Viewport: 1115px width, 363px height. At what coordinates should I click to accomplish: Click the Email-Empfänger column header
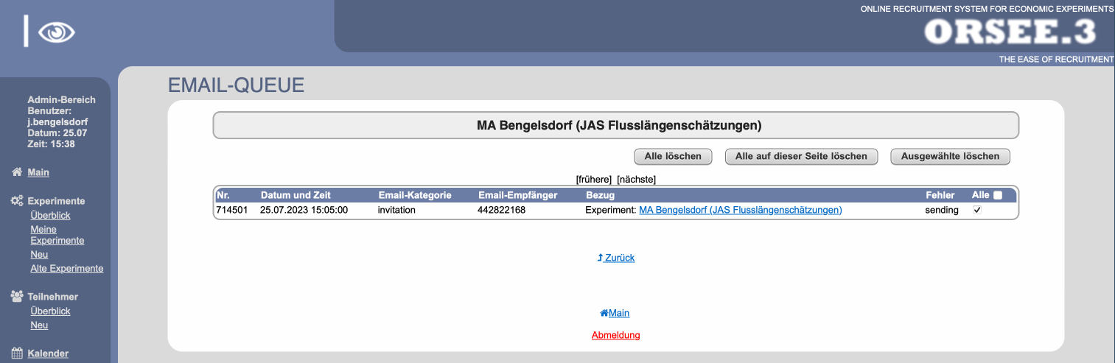[517, 195]
